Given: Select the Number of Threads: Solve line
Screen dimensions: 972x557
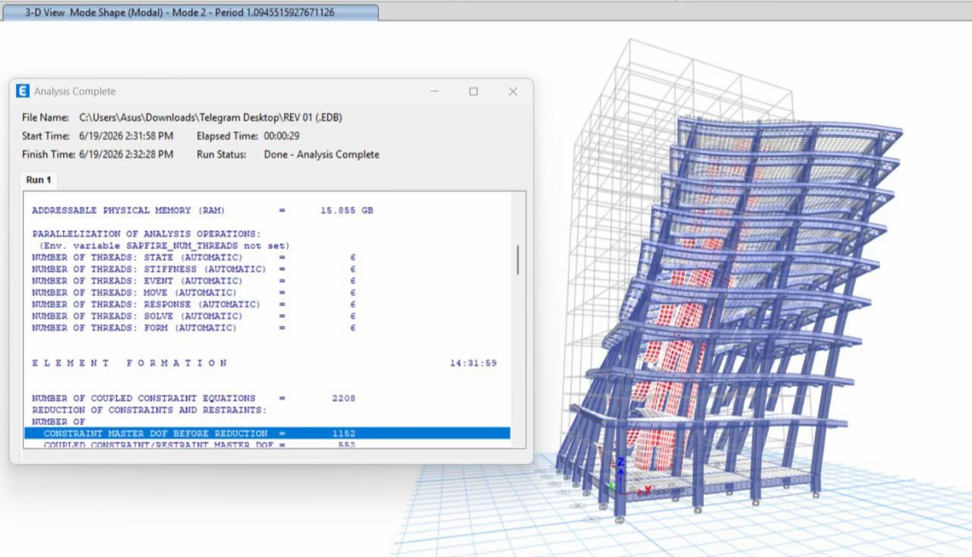Looking at the screenshot, I should coord(194,316).
